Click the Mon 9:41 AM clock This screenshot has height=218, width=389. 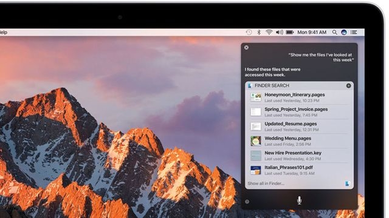(312, 32)
